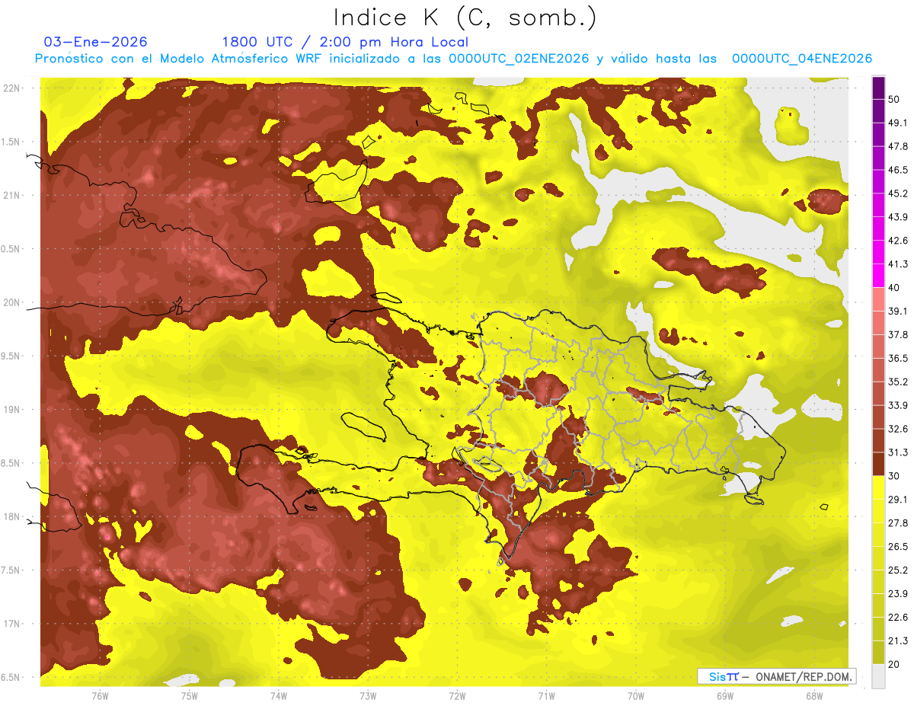Click the map title "Indice K (C, somb.)"
The height and width of the screenshot is (706, 914).
pyautogui.click(x=465, y=18)
